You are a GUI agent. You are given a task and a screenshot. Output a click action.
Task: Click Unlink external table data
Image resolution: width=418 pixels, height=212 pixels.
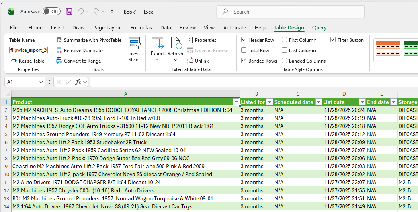(198, 61)
